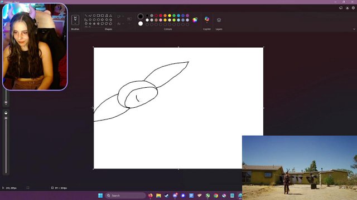Click the cursor position readout in status bar
The width and height of the screenshot is (357, 200).
pos(9,188)
